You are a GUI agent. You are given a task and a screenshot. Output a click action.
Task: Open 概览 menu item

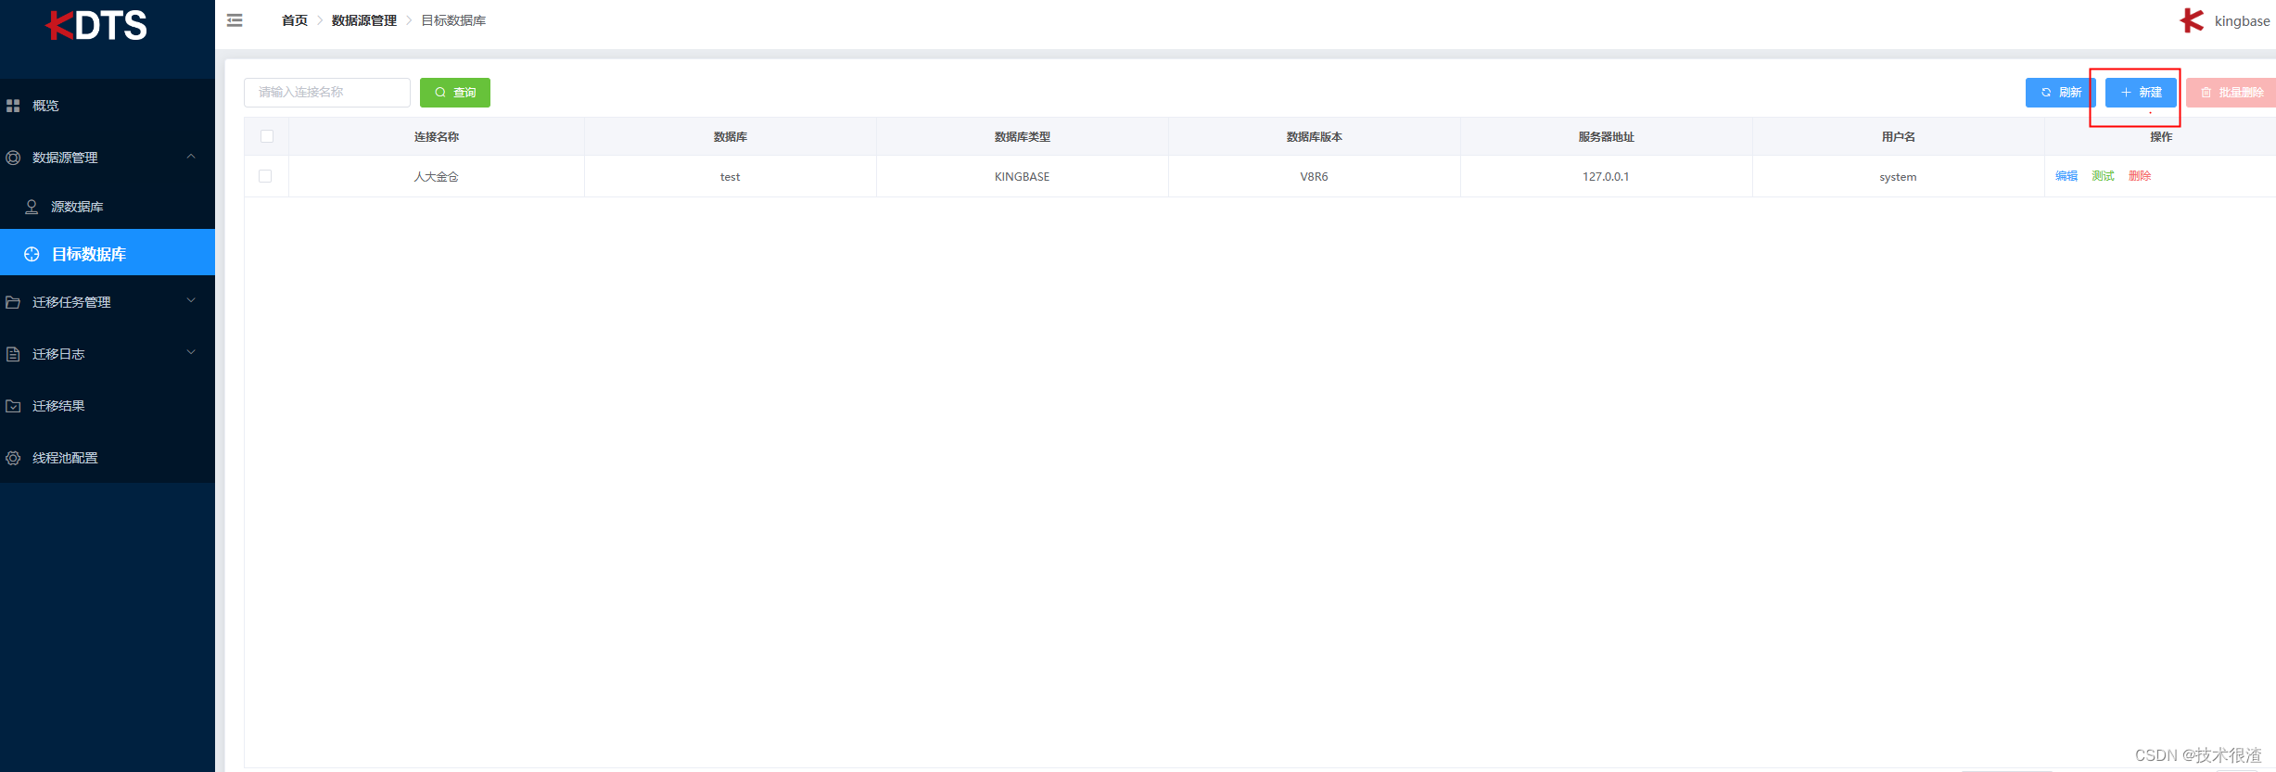click(108, 106)
